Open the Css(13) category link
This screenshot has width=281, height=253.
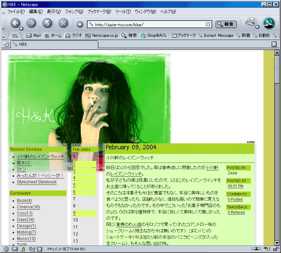[x=25, y=213]
